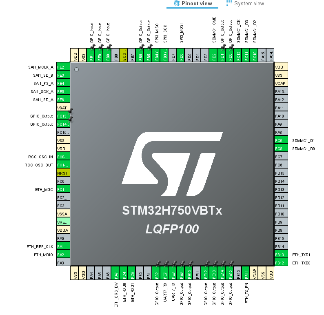Click the gray PD15 pin
Image resolution: width=324 pixels, height=315 pixels.
click(281, 173)
